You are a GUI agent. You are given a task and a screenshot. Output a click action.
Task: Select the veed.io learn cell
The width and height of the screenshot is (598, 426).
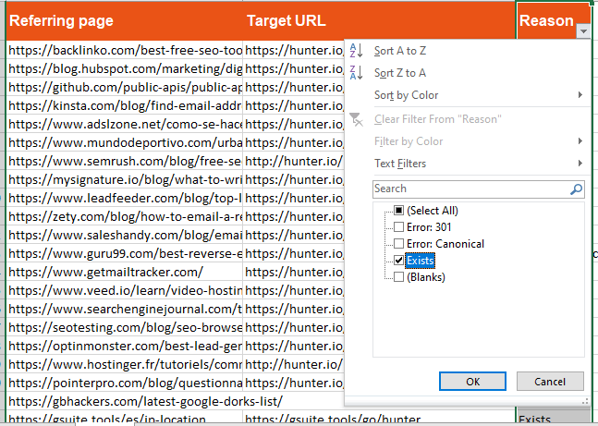pyautogui.click(x=125, y=290)
